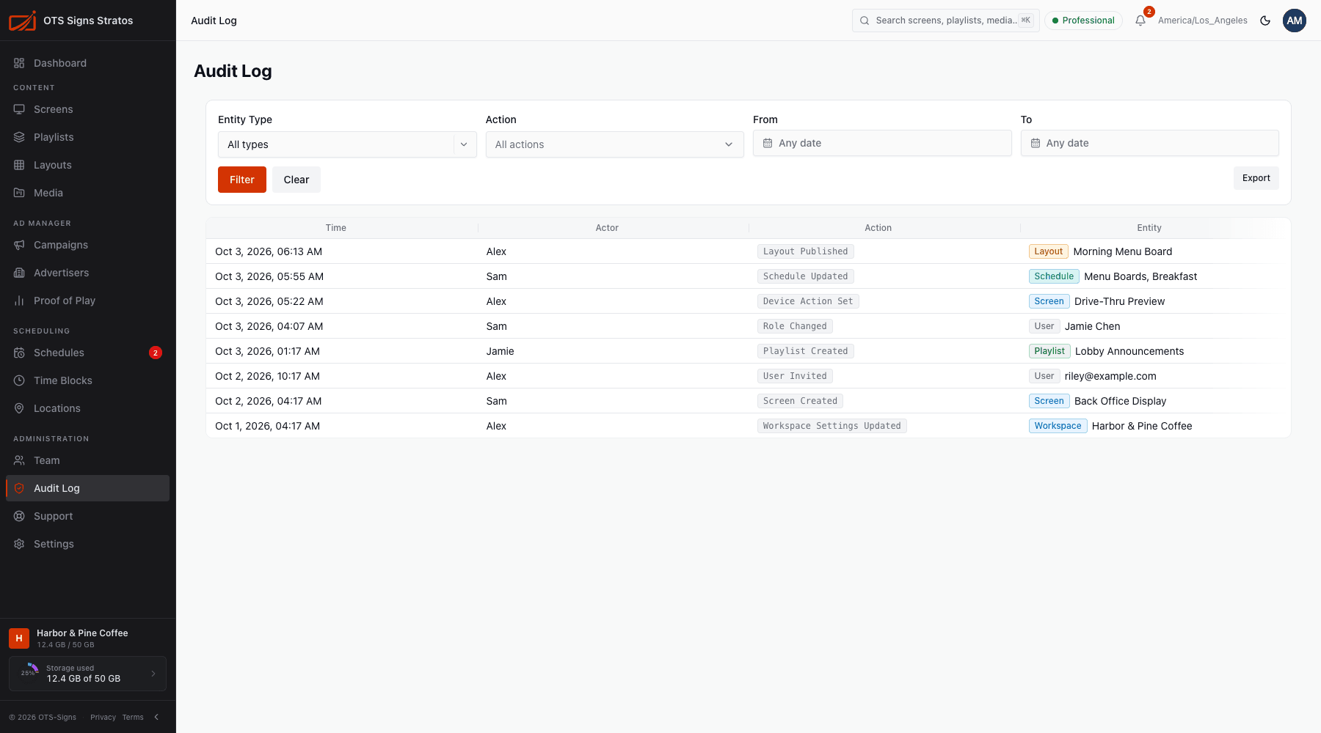Collapse the sidebar using the bottom chevron
This screenshot has width=1321, height=733.
[156, 717]
